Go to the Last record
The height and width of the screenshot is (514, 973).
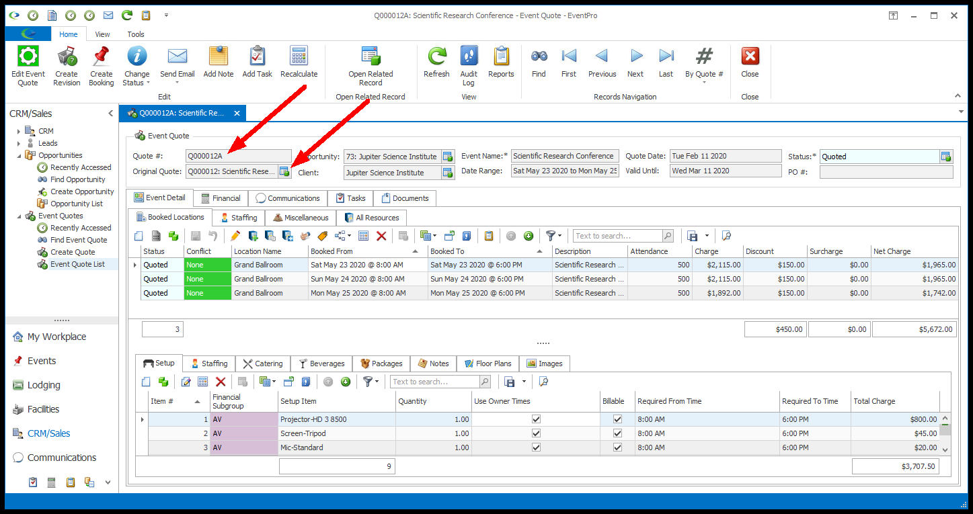(x=666, y=56)
